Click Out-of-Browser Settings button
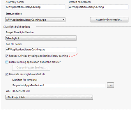Viewport: 131px width, 113px height. (31, 68)
